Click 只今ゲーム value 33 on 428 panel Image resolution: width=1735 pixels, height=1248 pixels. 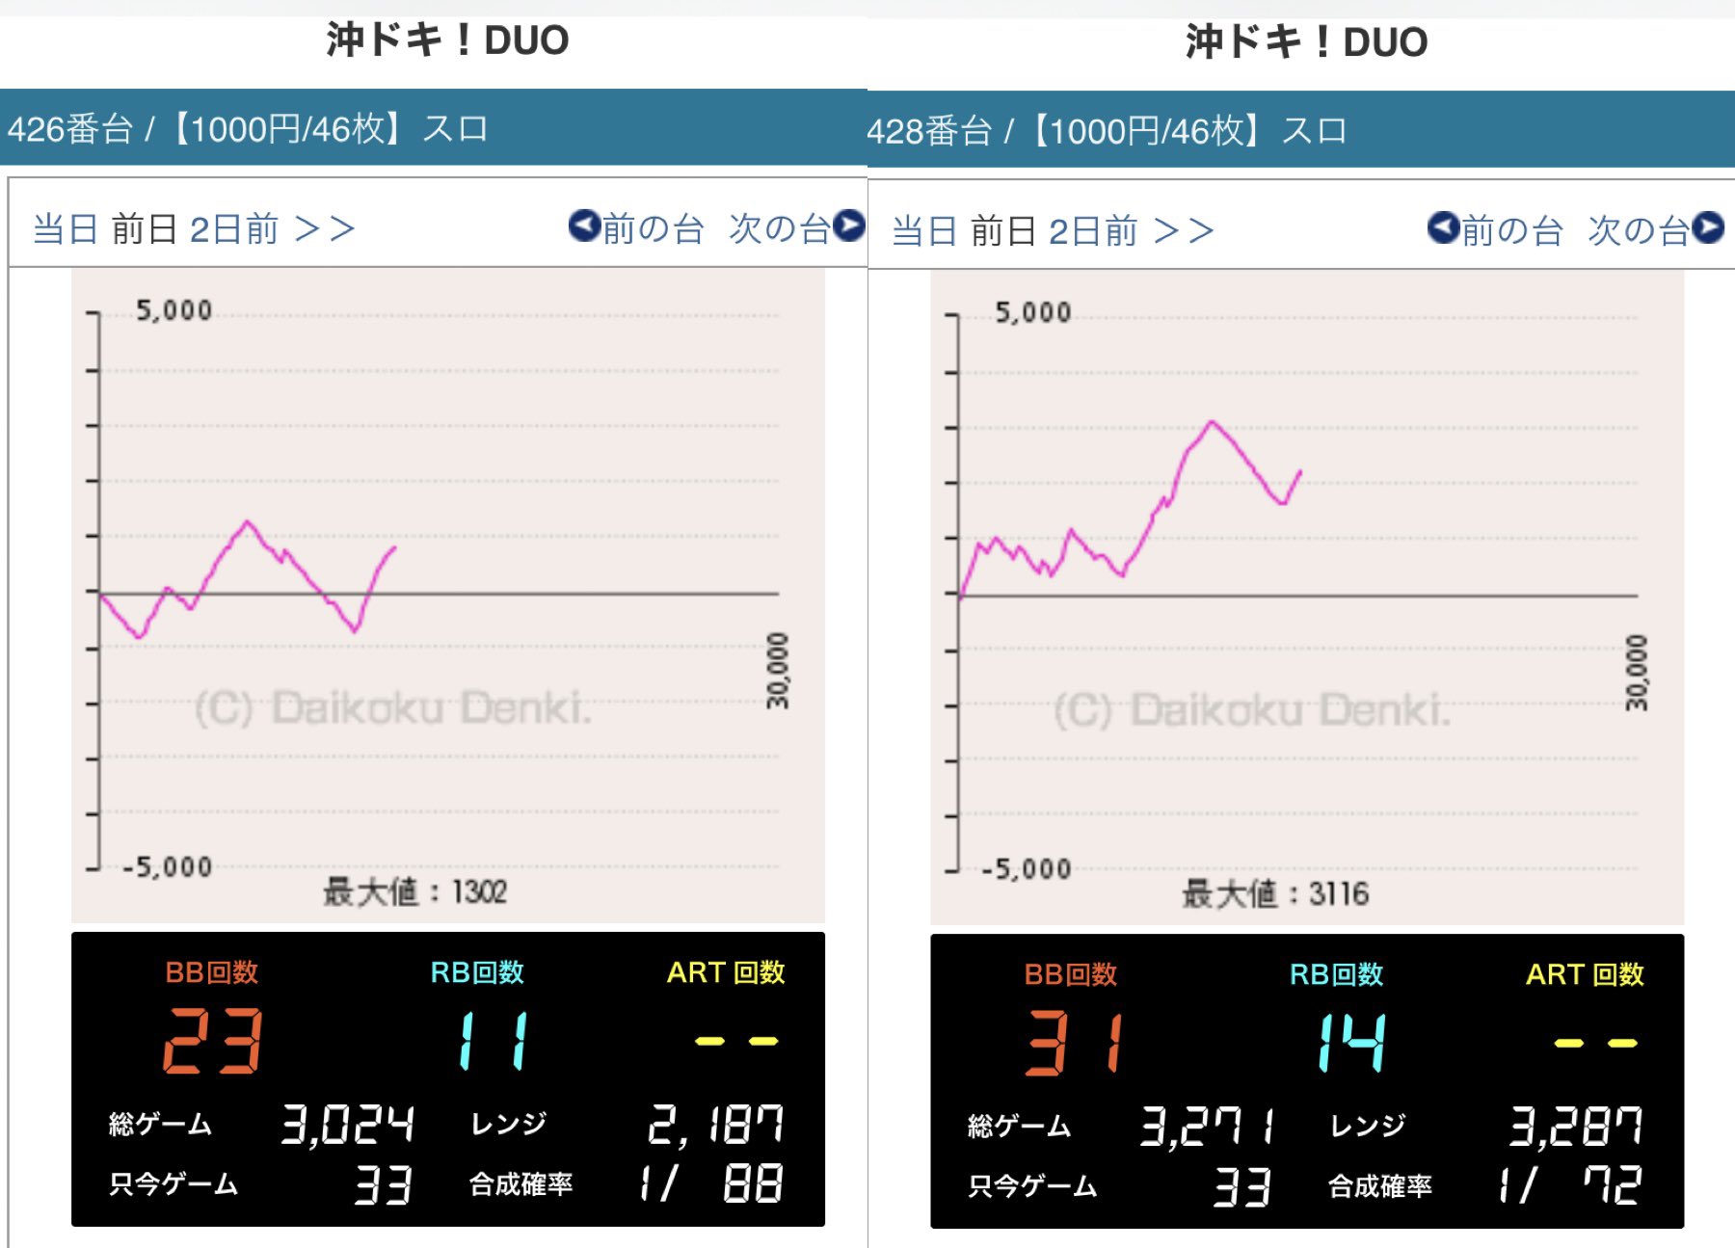tap(1242, 1186)
